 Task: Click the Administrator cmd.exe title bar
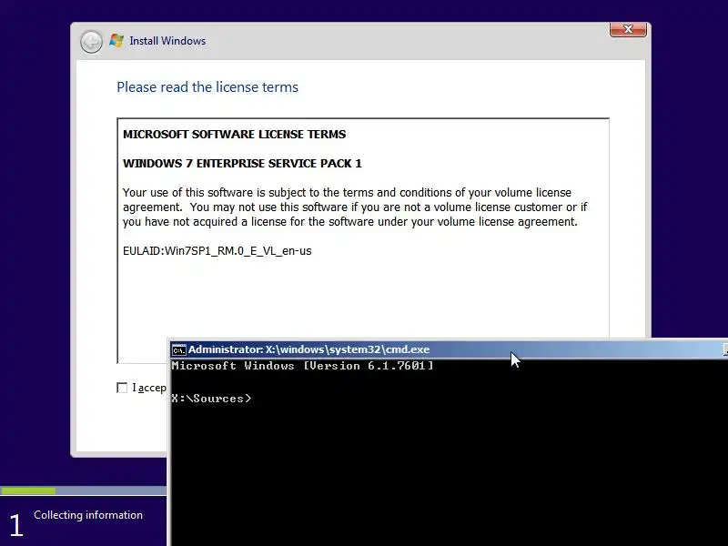point(449,349)
